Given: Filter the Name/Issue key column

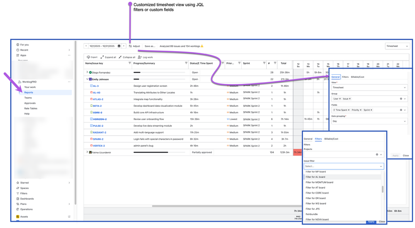Looking at the screenshot, I should [x=130, y=63].
